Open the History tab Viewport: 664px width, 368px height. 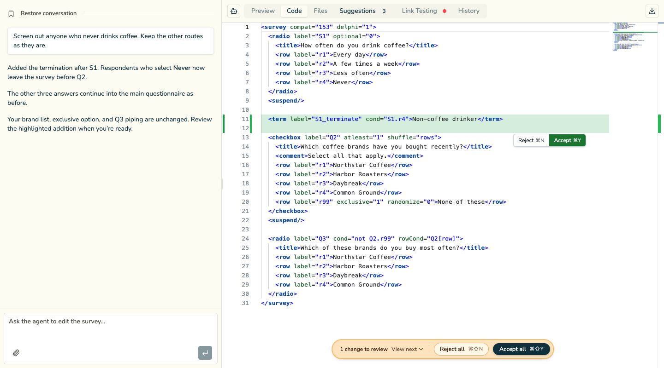[469, 11]
